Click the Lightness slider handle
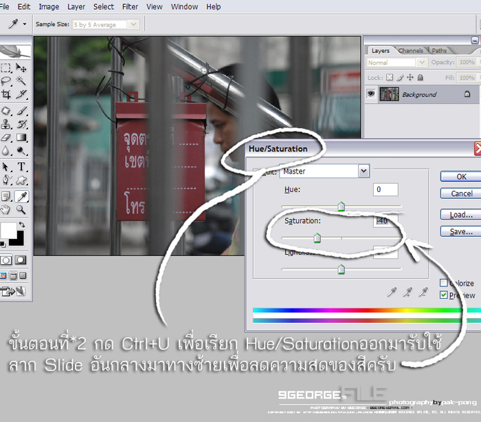The height and width of the screenshot is (422, 481). [x=341, y=270]
